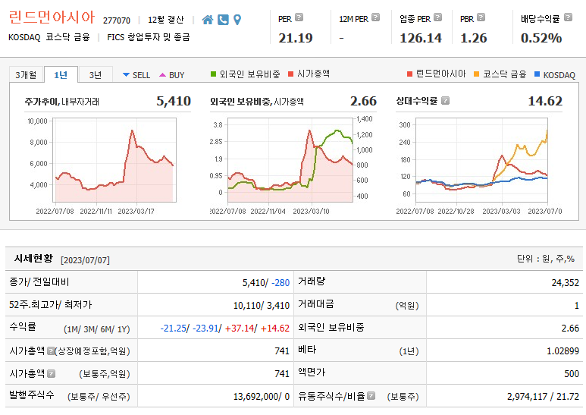
Task: Click the blue SELL triangle marker
Action: point(126,75)
